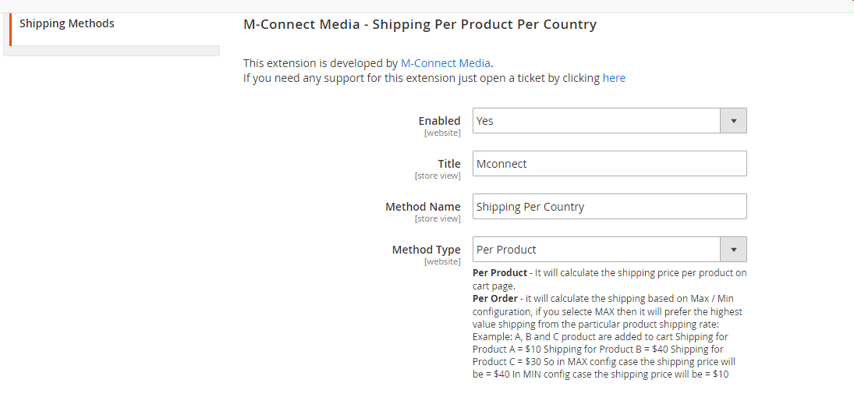Collapse the Shipping Per Product Per Country section heading
The height and width of the screenshot is (394, 854).
point(420,24)
